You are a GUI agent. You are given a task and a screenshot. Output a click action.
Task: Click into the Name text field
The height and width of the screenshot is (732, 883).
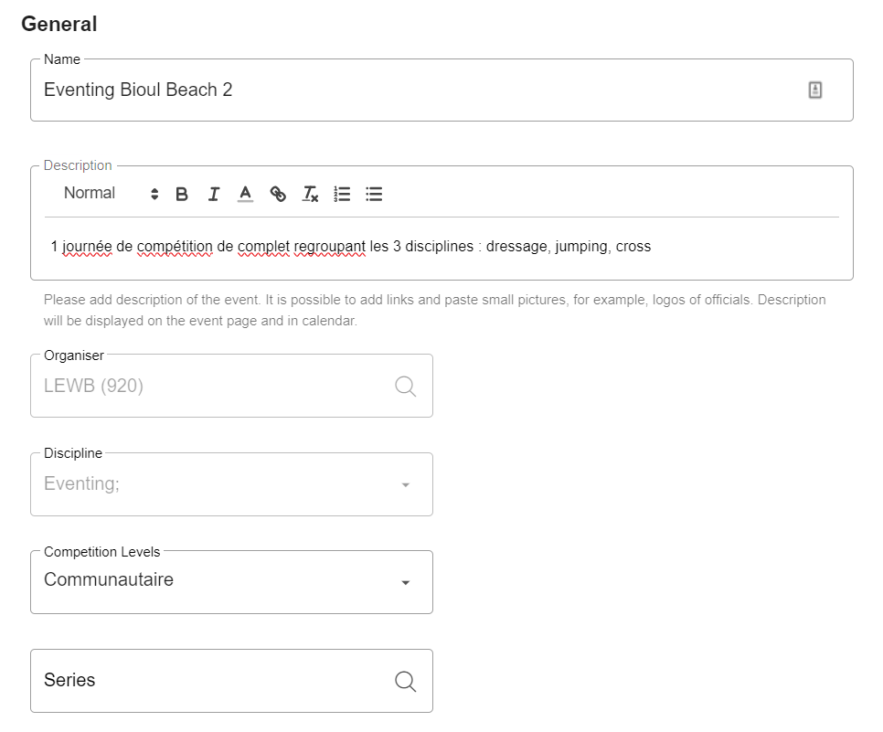[411, 90]
